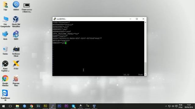Open the Windows Start menu
The width and height of the screenshot is (195, 109).
[x=3, y=106]
